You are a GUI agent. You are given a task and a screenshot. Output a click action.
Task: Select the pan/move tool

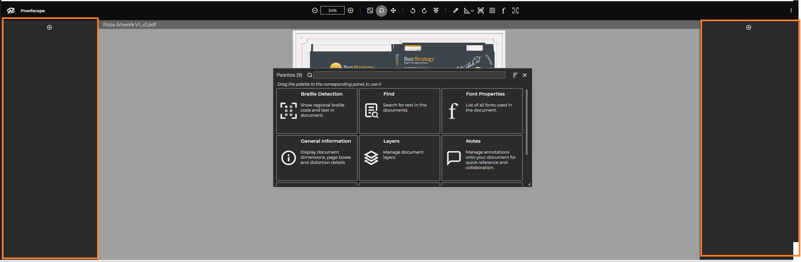coord(393,11)
